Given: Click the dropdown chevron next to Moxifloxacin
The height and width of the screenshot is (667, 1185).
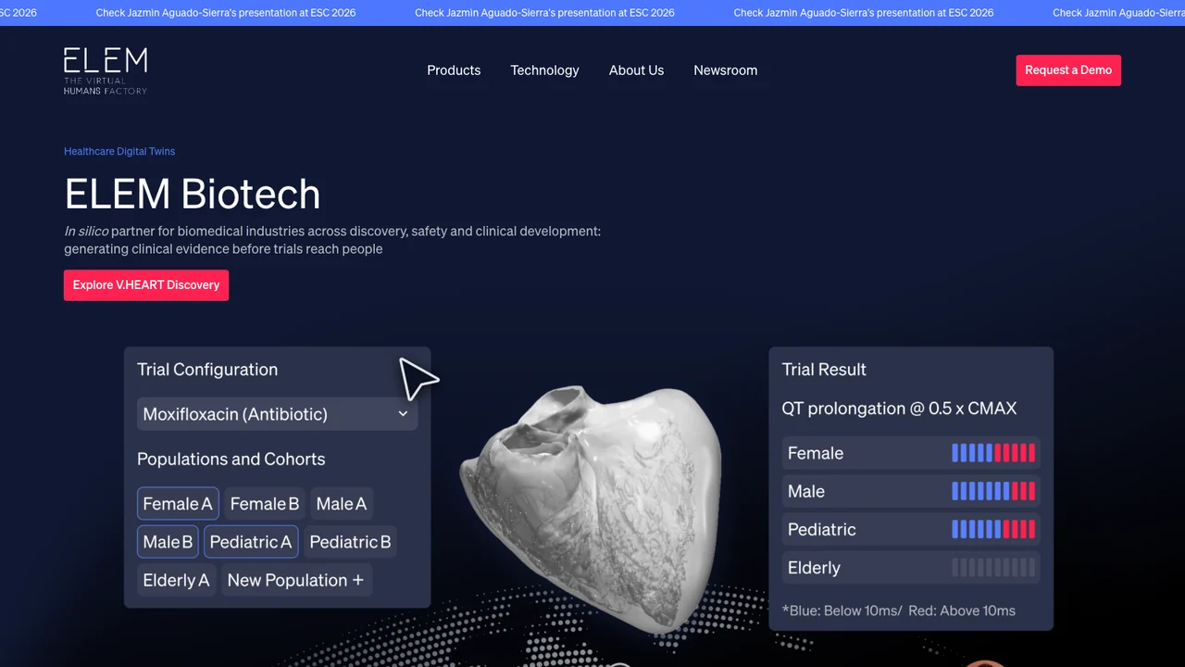Looking at the screenshot, I should [403, 414].
